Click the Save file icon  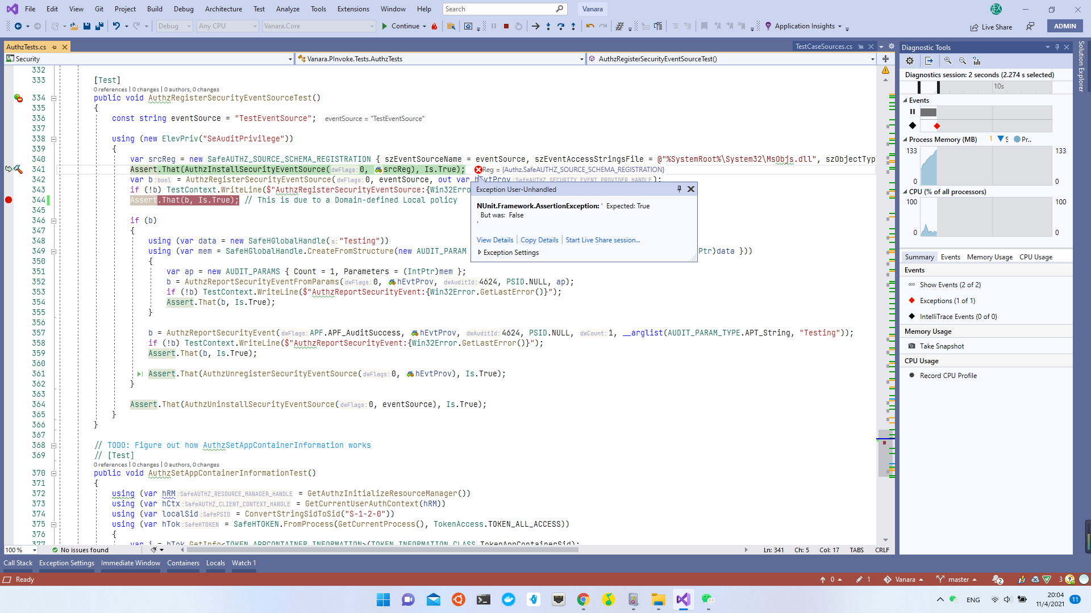click(87, 26)
